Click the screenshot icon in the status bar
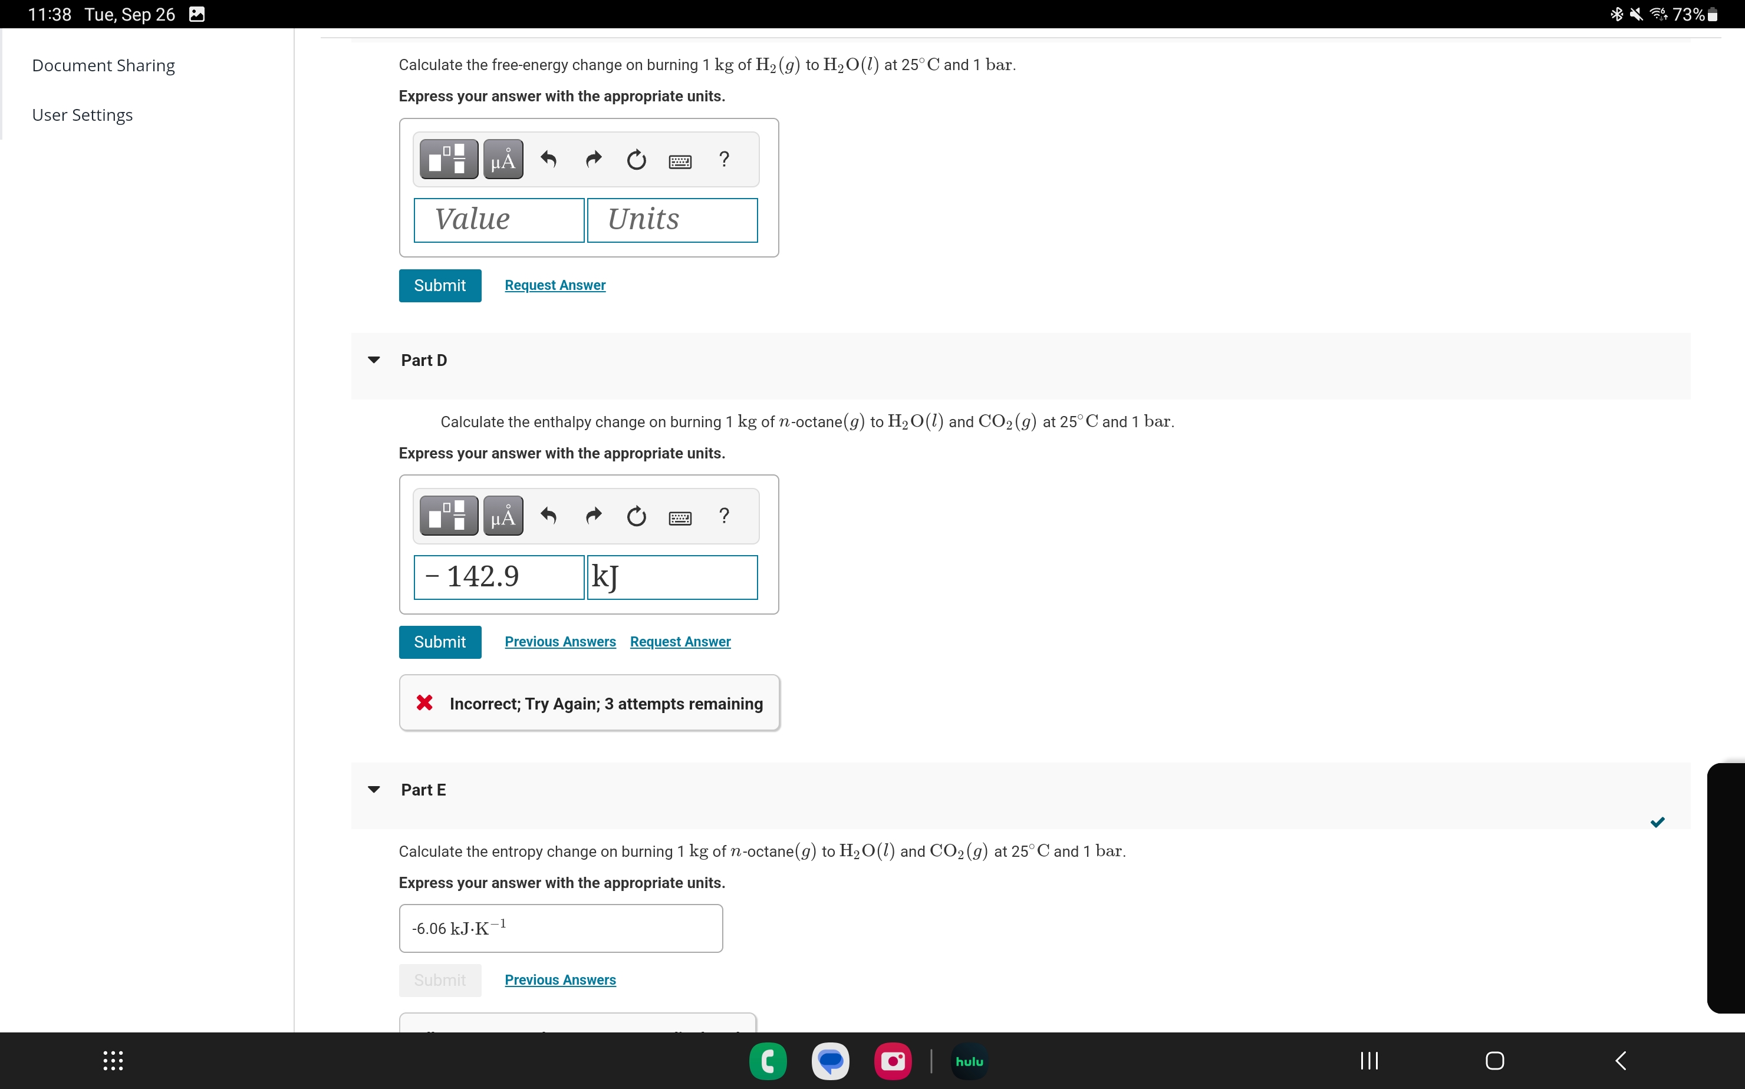 [196, 14]
